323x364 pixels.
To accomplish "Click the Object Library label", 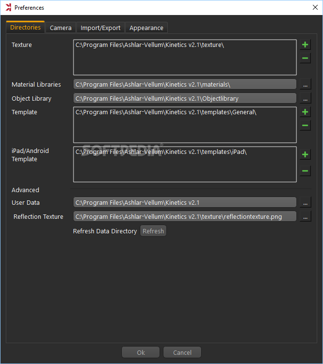I will pos(31,99).
